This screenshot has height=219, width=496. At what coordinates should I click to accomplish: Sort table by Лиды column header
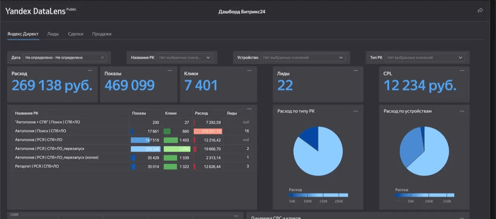pyautogui.click(x=232, y=113)
